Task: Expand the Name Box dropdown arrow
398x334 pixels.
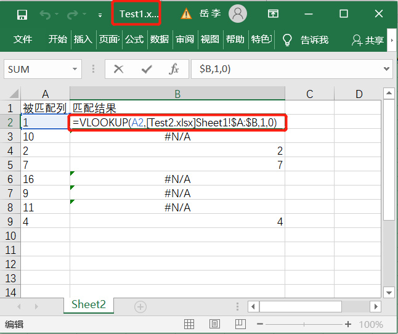Action: [x=75, y=69]
